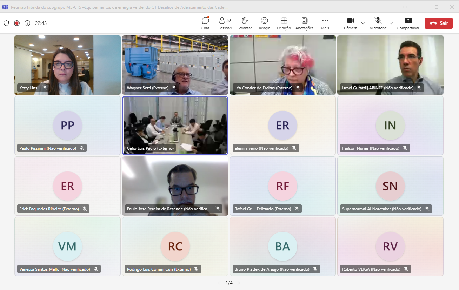
Task: Click the meeting info icon
Action: point(27,23)
